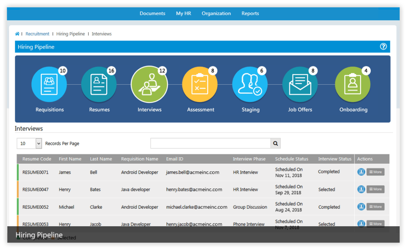Navigate to the Recruitment breadcrumb link
The width and height of the screenshot is (407, 250).
point(37,34)
